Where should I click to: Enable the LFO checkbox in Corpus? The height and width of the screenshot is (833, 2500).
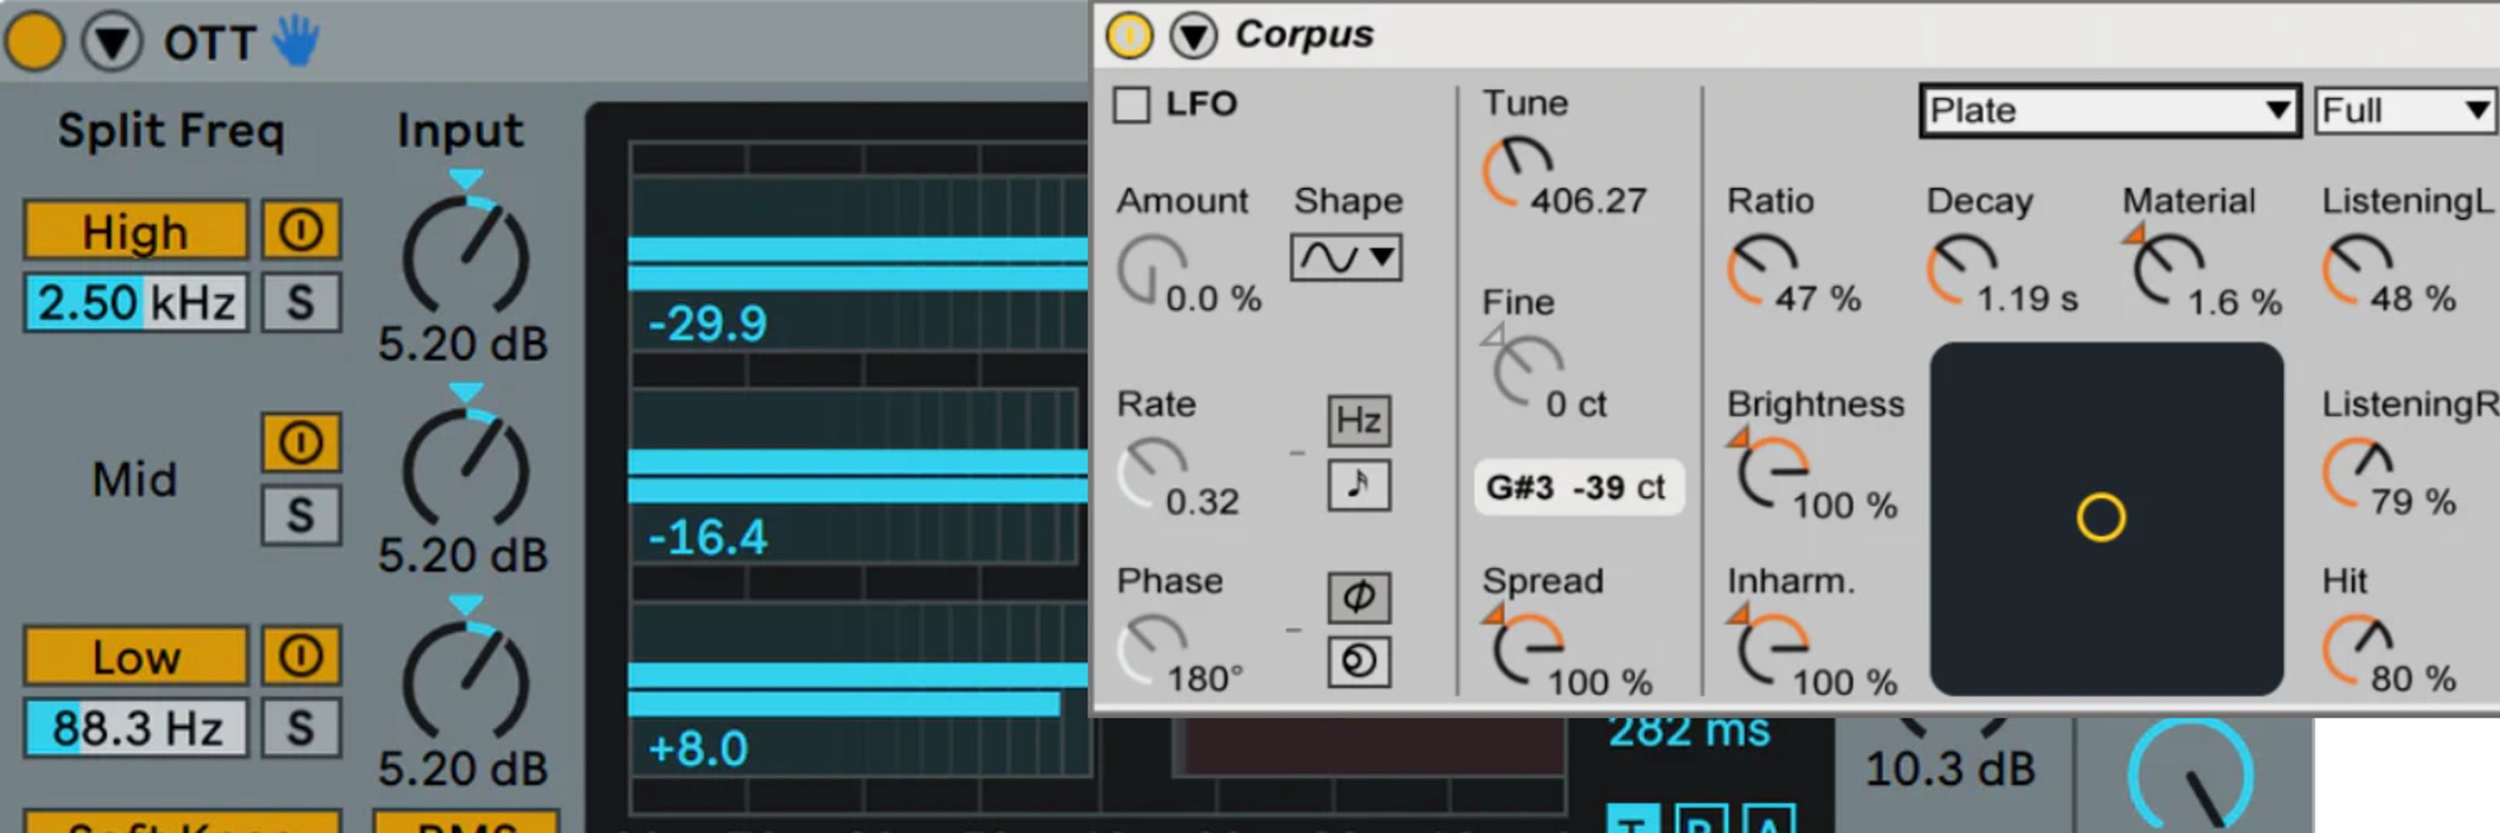point(1132,105)
